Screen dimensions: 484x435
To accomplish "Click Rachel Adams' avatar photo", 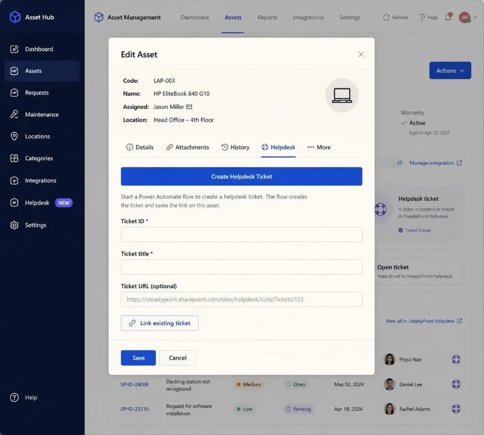I will pos(389,409).
